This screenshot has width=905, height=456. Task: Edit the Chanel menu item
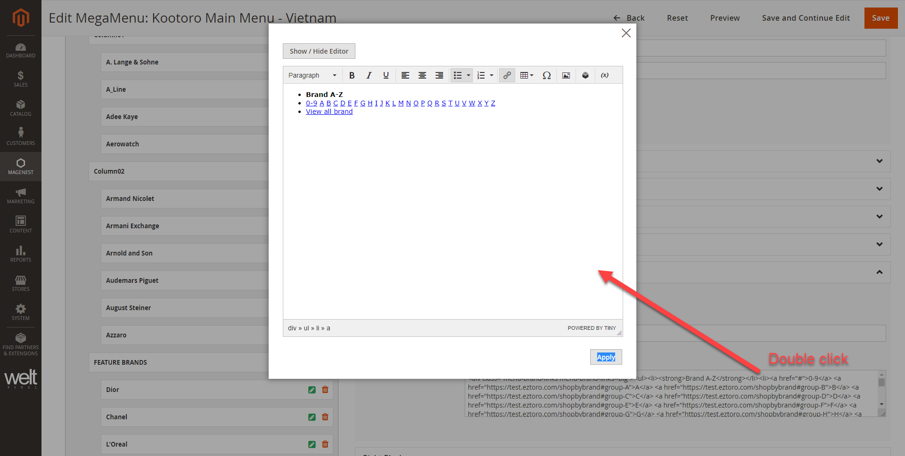click(312, 417)
